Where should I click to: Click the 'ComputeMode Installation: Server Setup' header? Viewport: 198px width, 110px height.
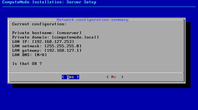[x=49, y=2]
